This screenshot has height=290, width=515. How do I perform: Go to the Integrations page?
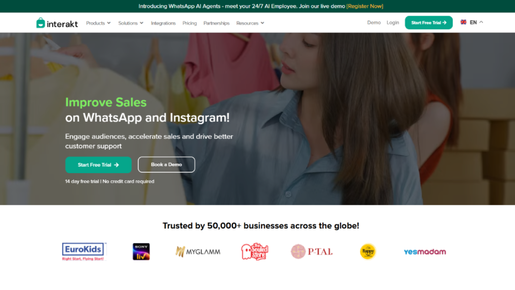tap(163, 23)
